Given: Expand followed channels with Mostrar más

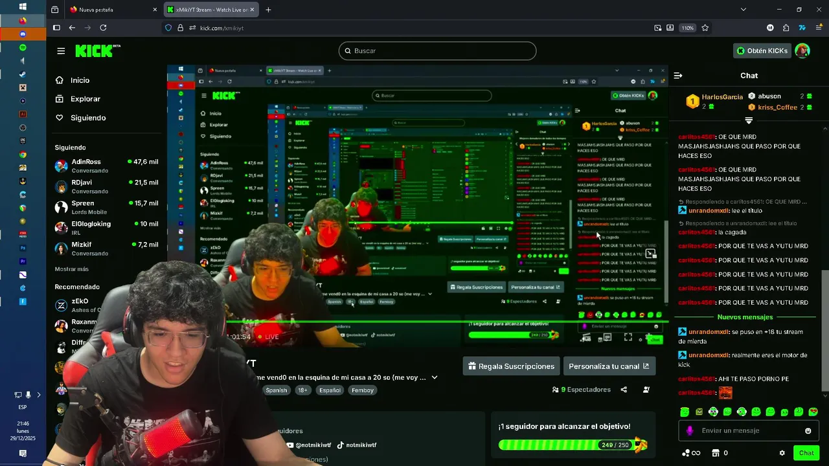Looking at the screenshot, I should [x=71, y=269].
